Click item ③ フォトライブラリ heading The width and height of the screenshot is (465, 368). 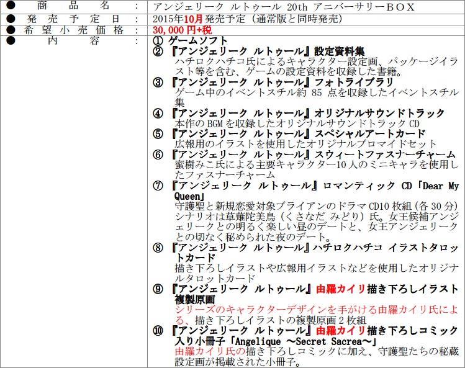[x=273, y=82]
